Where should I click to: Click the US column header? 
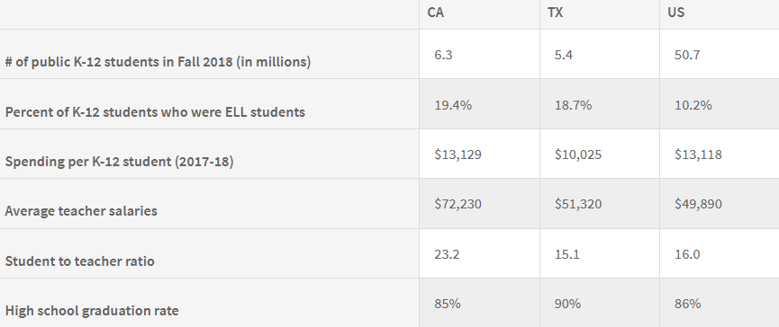[675, 13]
